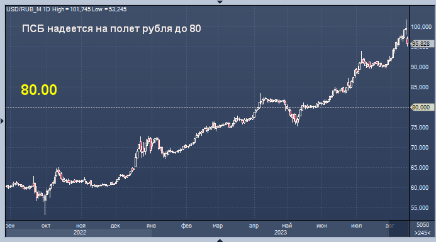
Task: Click the 2022 year label on timeline
Action: [x=80, y=233]
